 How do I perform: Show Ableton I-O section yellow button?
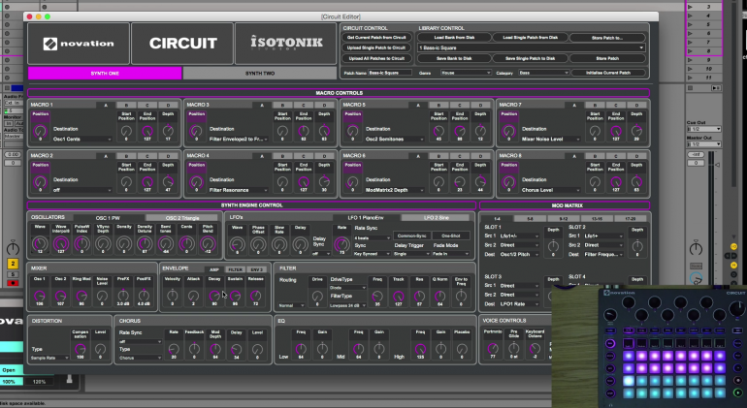point(733,246)
